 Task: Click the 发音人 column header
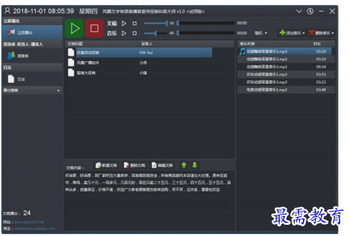click(x=147, y=44)
